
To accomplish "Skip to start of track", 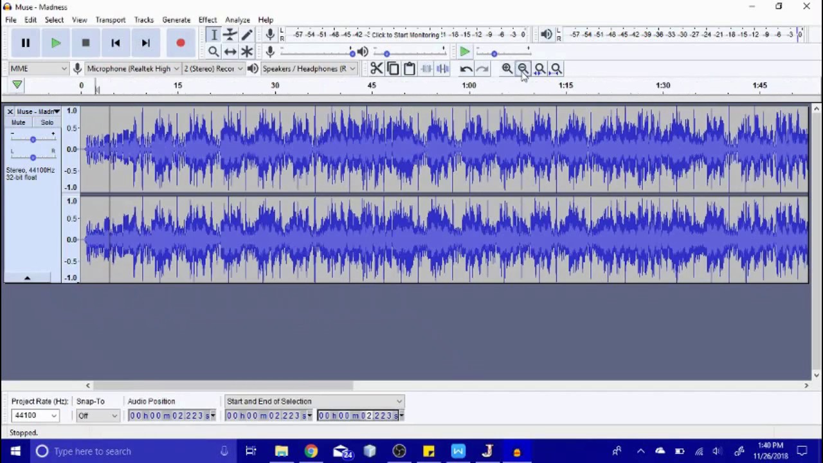I will click(x=116, y=43).
